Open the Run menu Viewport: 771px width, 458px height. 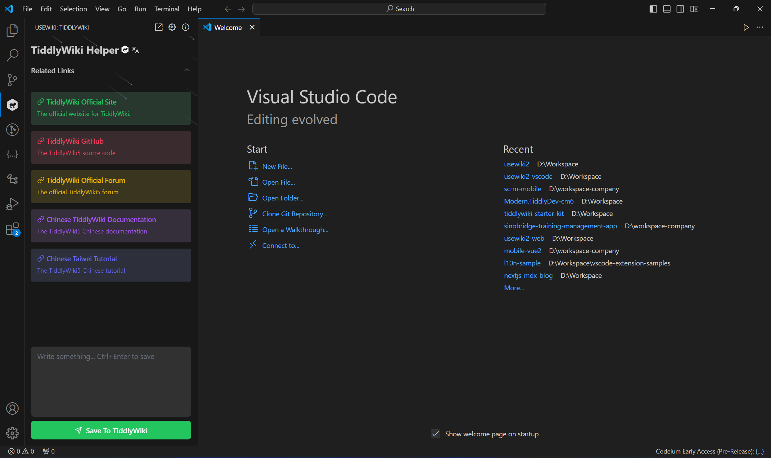(140, 9)
